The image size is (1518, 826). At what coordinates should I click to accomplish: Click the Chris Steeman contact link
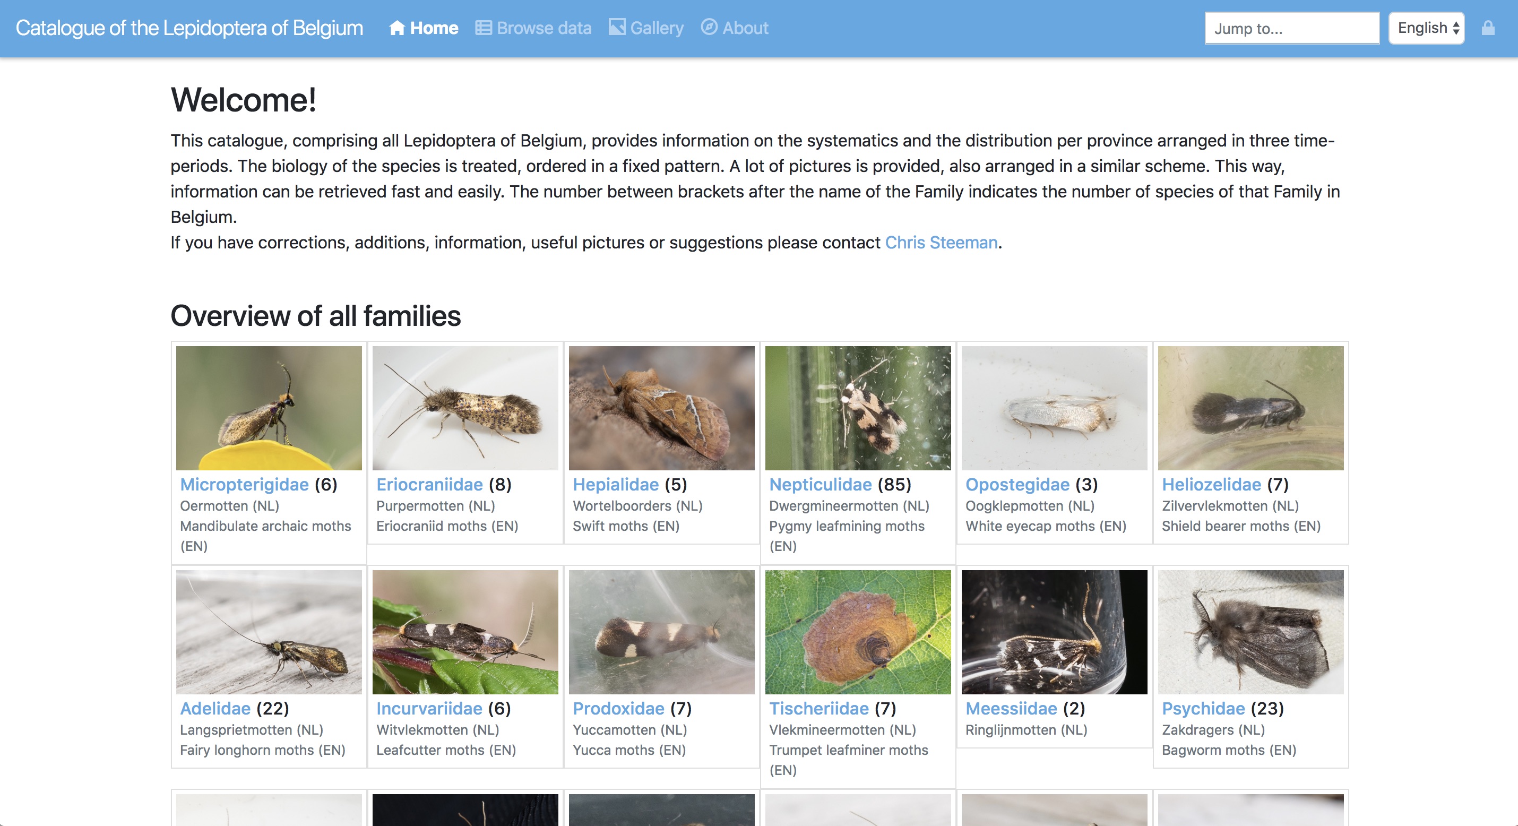click(941, 242)
